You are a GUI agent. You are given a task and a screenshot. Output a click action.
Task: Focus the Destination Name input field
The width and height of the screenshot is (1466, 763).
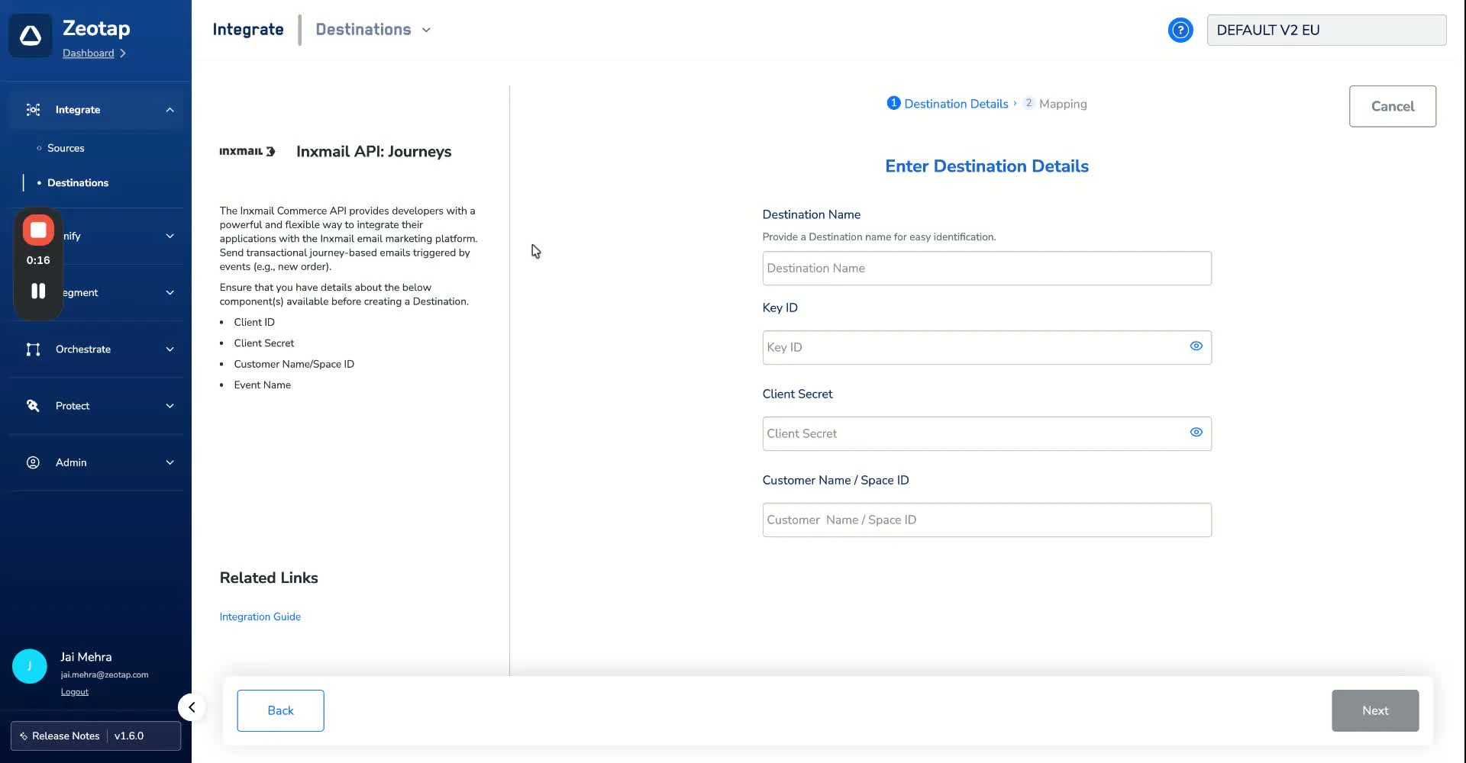coord(986,269)
